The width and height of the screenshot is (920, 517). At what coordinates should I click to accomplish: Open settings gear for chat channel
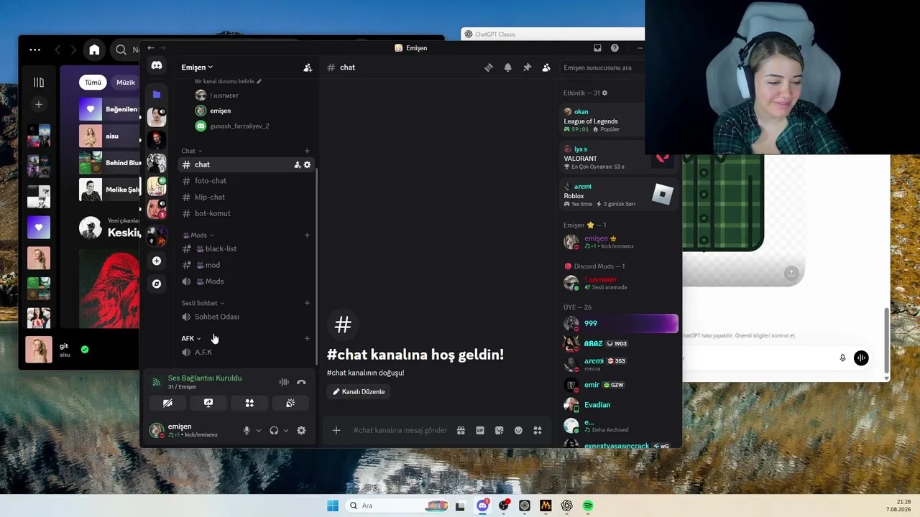[307, 164]
